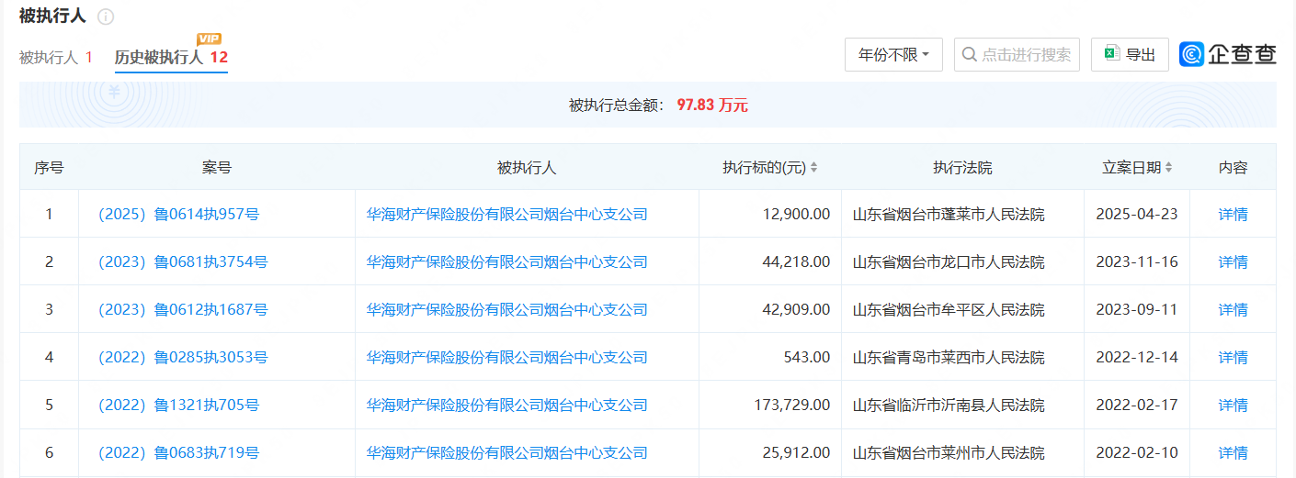Open 详情 for the 2025-04-23 case
This screenshot has height=478, width=1296.
click(x=1233, y=215)
